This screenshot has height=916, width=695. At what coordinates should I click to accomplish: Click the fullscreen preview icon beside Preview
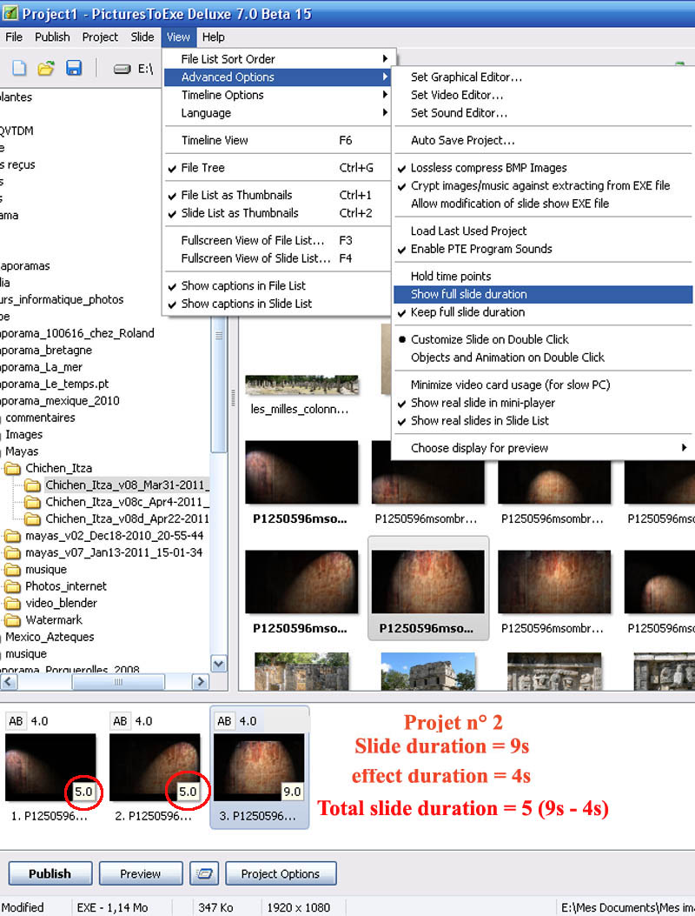pyautogui.click(x=202, y=873)
